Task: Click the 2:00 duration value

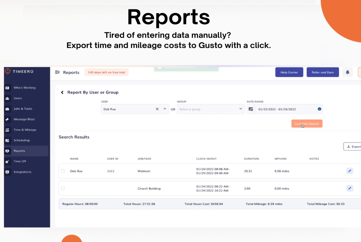Action: click(x=247, y=188)
